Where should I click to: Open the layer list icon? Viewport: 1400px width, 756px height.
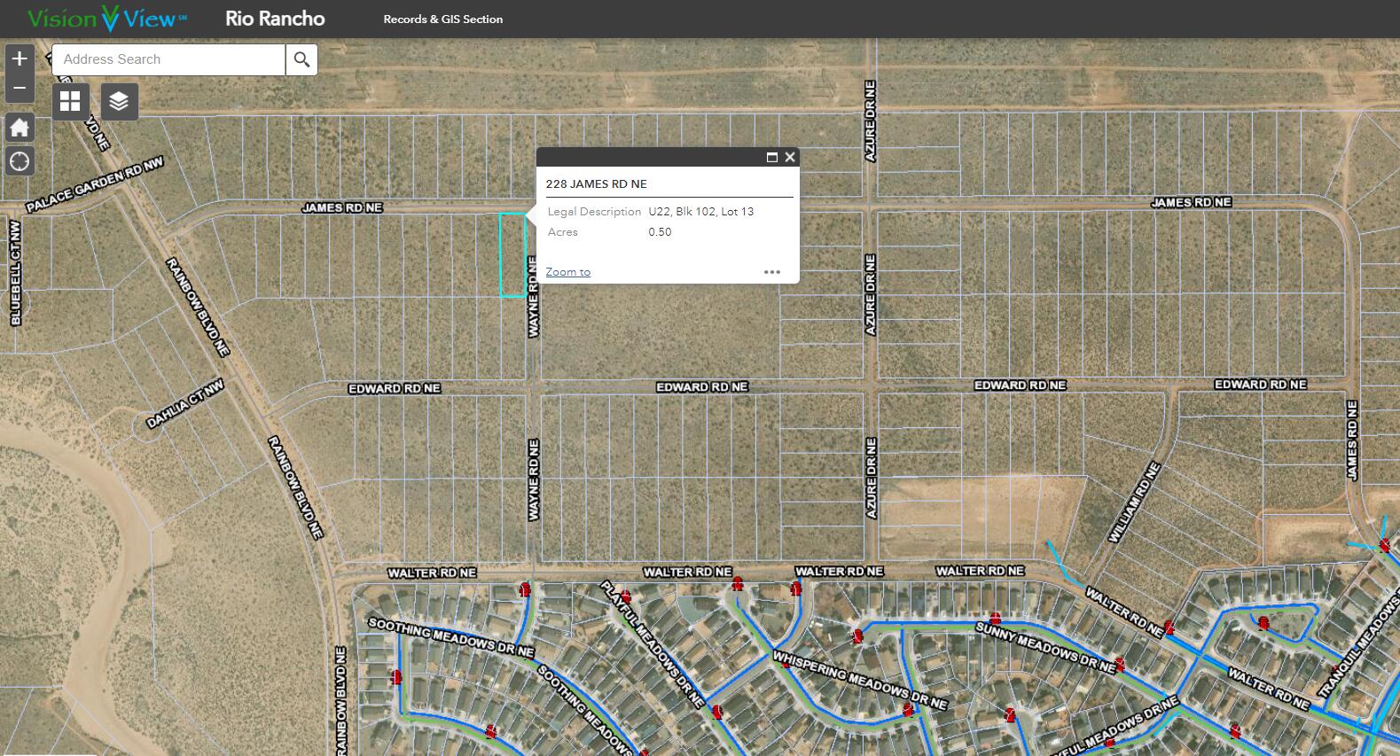[119, 102]
